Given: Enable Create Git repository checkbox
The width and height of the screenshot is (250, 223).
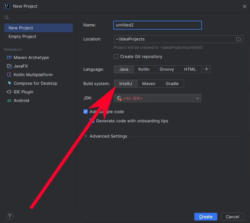Looking at the screenshot, I should pos(116,56).
